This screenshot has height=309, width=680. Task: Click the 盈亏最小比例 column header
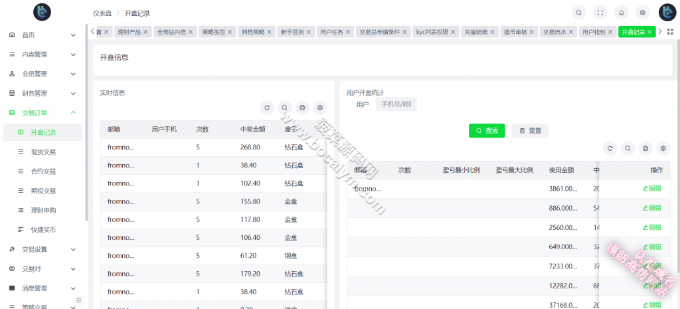(x=461, y=170)
